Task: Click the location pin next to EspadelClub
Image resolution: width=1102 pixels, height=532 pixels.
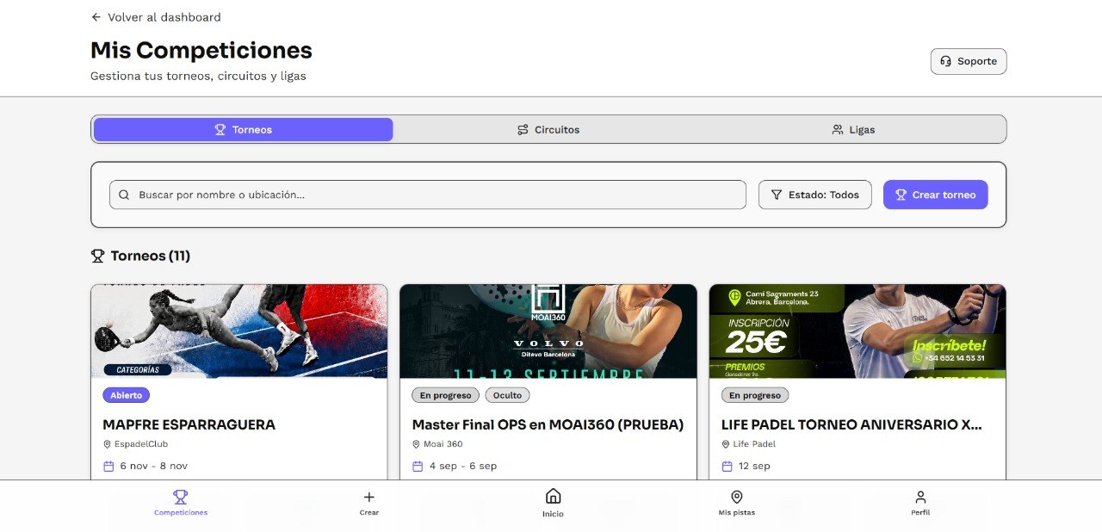Action: tap(107, 444)
